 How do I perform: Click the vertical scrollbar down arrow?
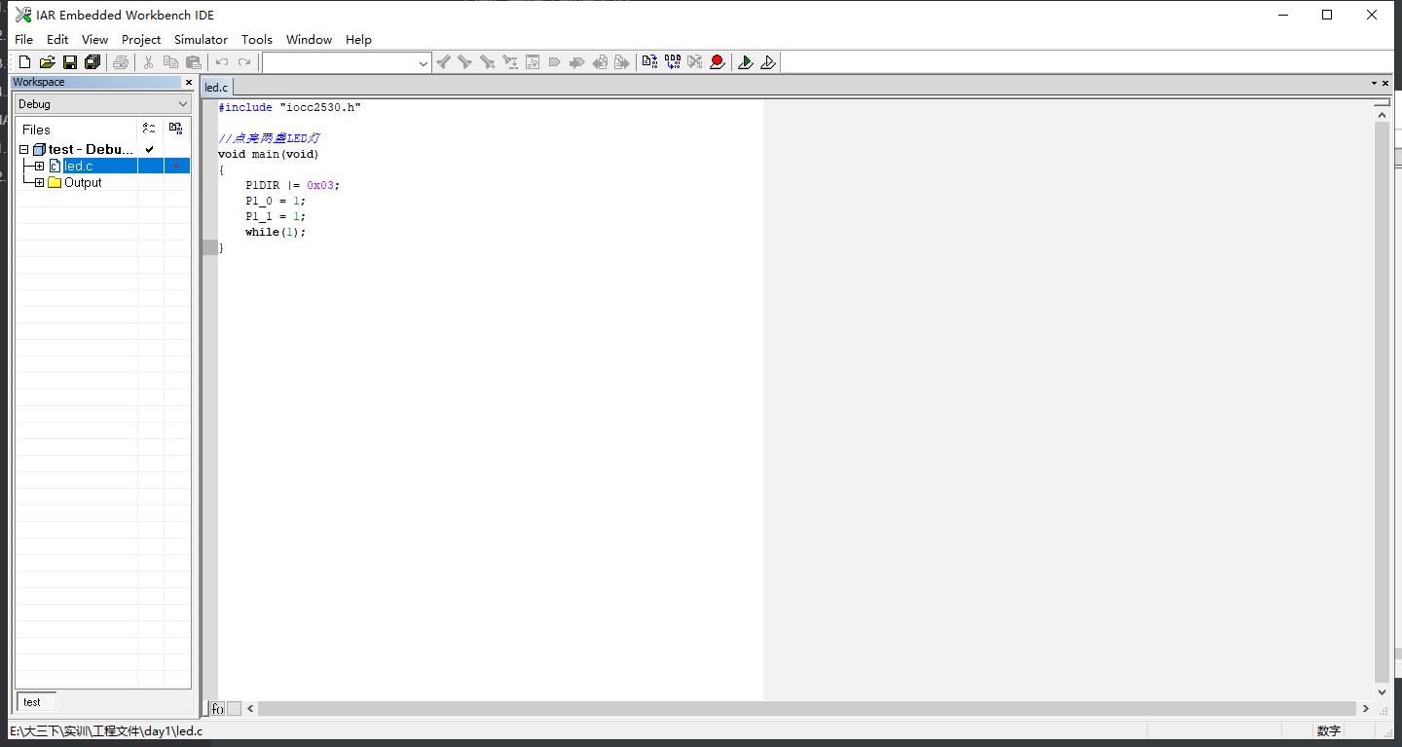pyautogui.click(x=1382, y=691)
